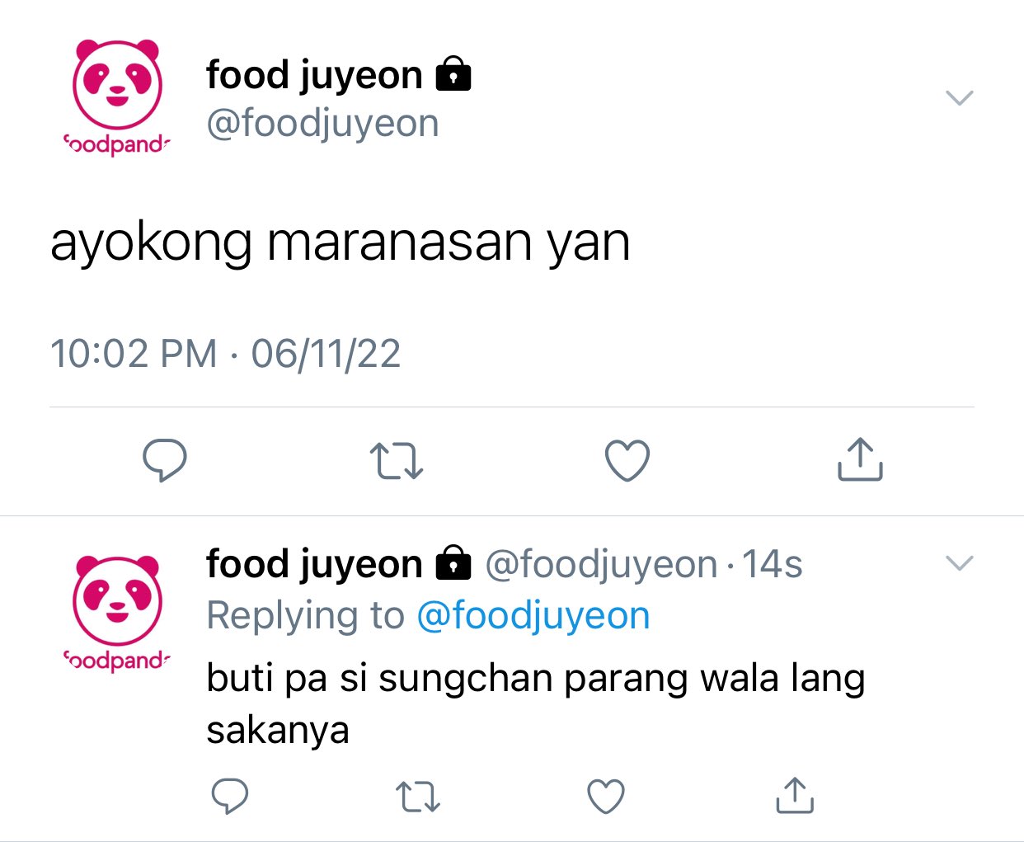The width and height of the screenshot is (1024, 842).
Task: Retweet the main tweet 'ayokong maranasan yan'
Action: [397, 461]
